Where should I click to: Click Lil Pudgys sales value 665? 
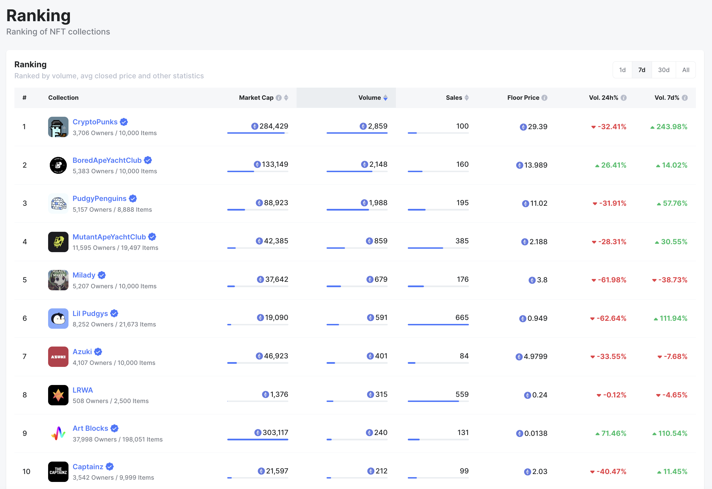pos(462,318)
